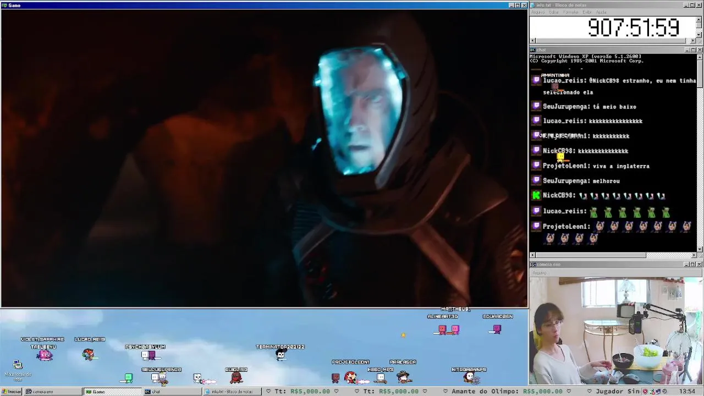
Task: Click the GUIOLISO red avatar
Action: 236,377
